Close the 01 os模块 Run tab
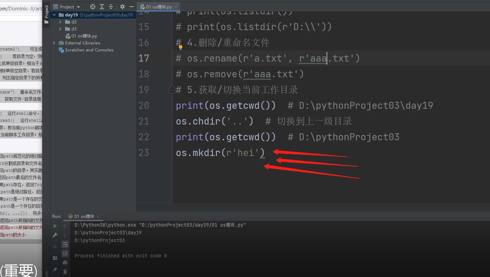This screenshot has height=277, width=490. pyautogui.click(x=98, y=216)
